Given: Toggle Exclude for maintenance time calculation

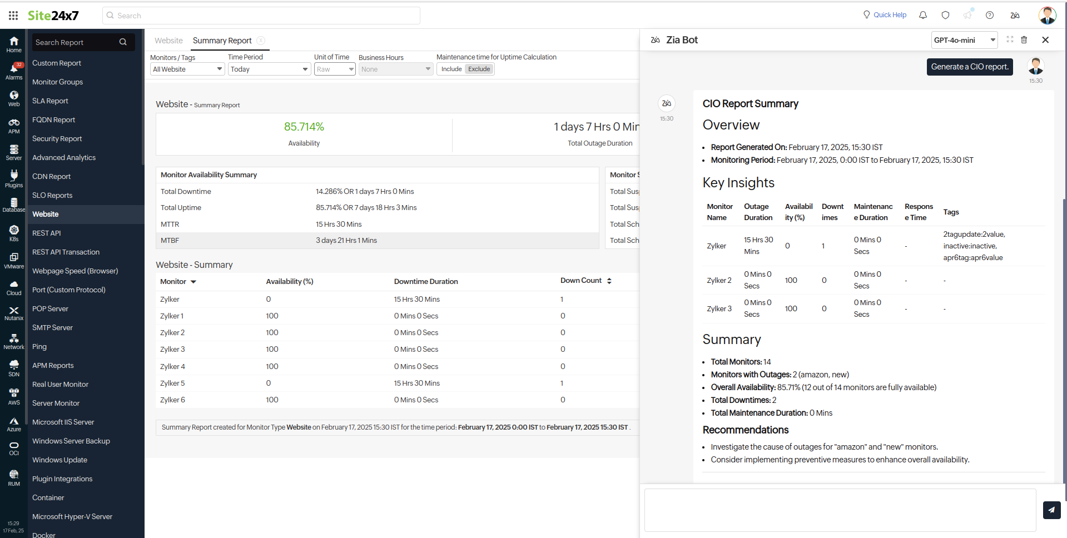Looking at the screenshot, I should point(479,69).
